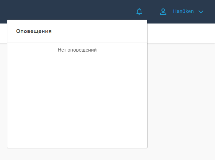
Task: Click white toolbar strip right of notifications panel
Action: click(x=180, y=33)
